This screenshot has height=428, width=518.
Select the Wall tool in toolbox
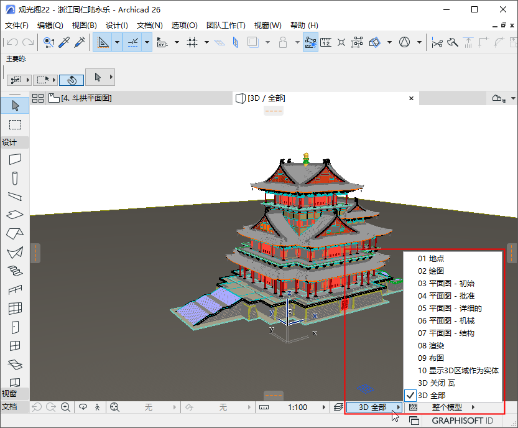pyautogui.click(x=15, y=159)
